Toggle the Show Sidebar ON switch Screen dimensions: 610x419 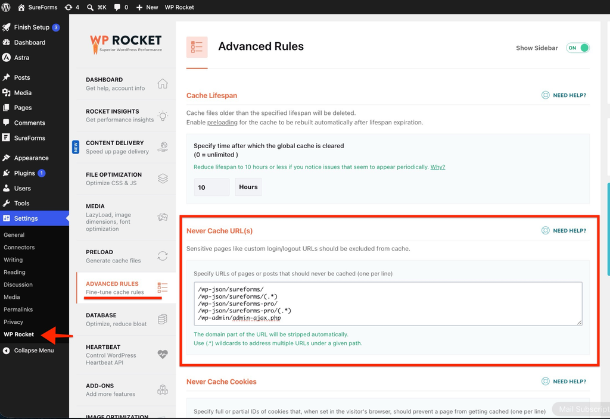click(x=578, y=48)
